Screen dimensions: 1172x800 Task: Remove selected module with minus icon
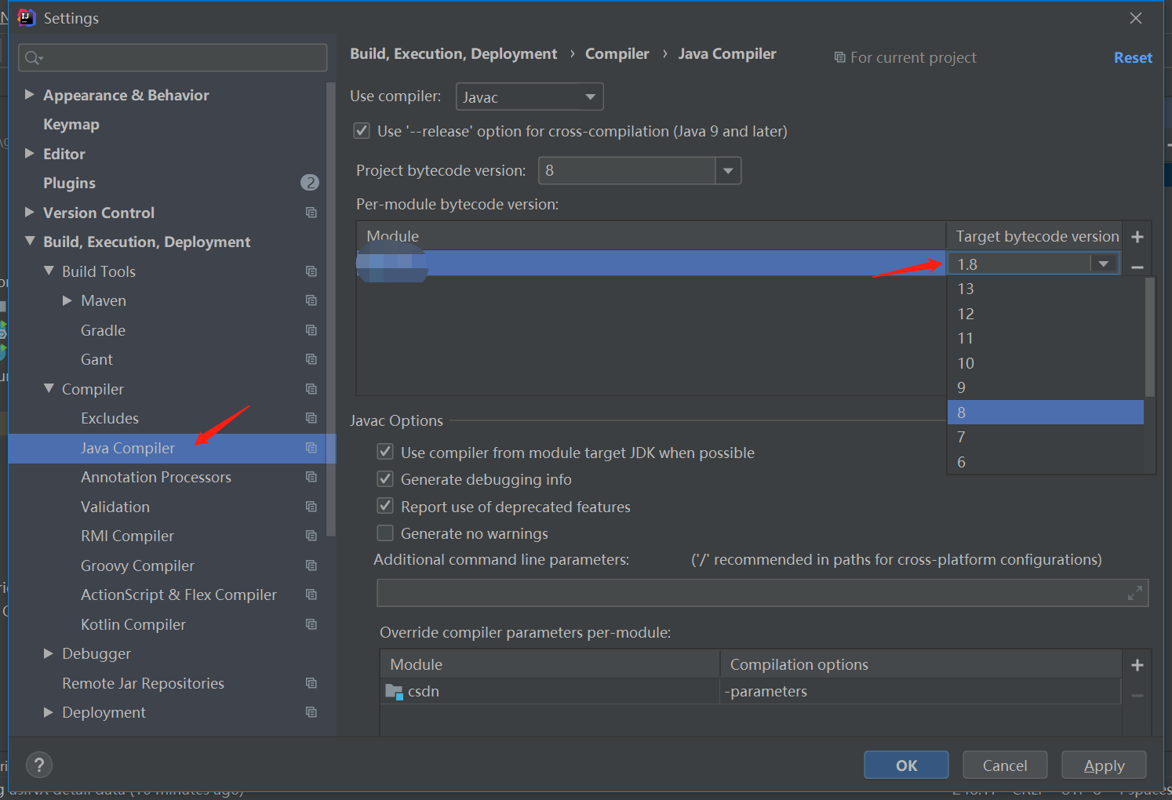point(1137,267)
